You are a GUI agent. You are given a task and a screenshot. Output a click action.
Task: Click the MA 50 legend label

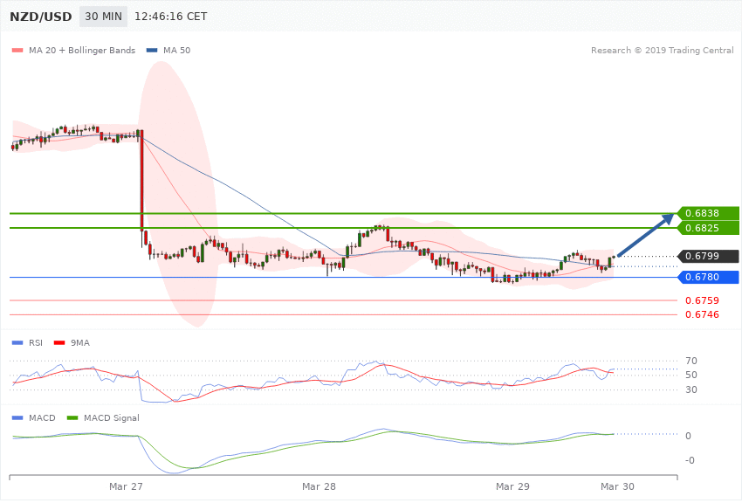pos(176,50)
